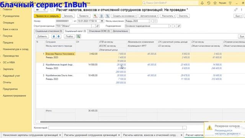
Task: Click Провести и закрыть button
Action: [x=47, y=16]
